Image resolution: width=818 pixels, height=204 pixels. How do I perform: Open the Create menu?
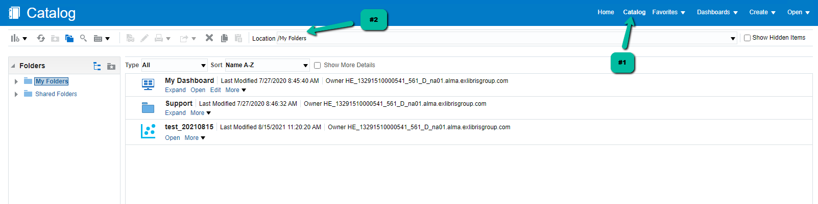tap(762, 12)
